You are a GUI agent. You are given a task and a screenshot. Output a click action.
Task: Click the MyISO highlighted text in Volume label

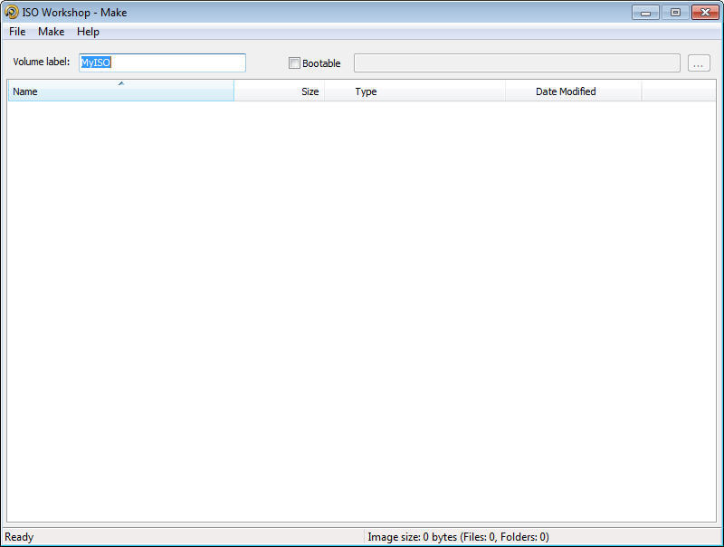(96, 62)
